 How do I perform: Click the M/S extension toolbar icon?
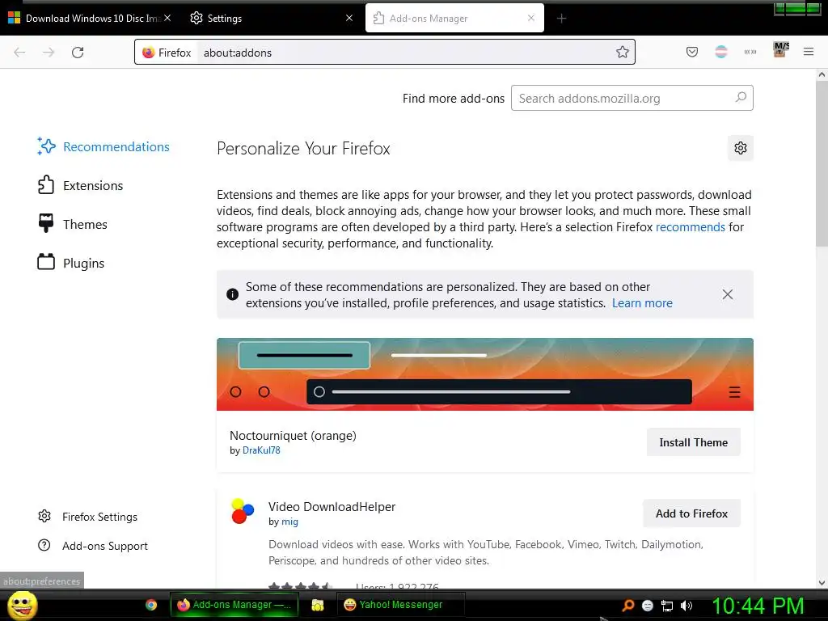pos(780,49)
